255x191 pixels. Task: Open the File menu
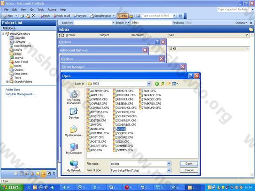pyautogui.click(x=7, y=9)
